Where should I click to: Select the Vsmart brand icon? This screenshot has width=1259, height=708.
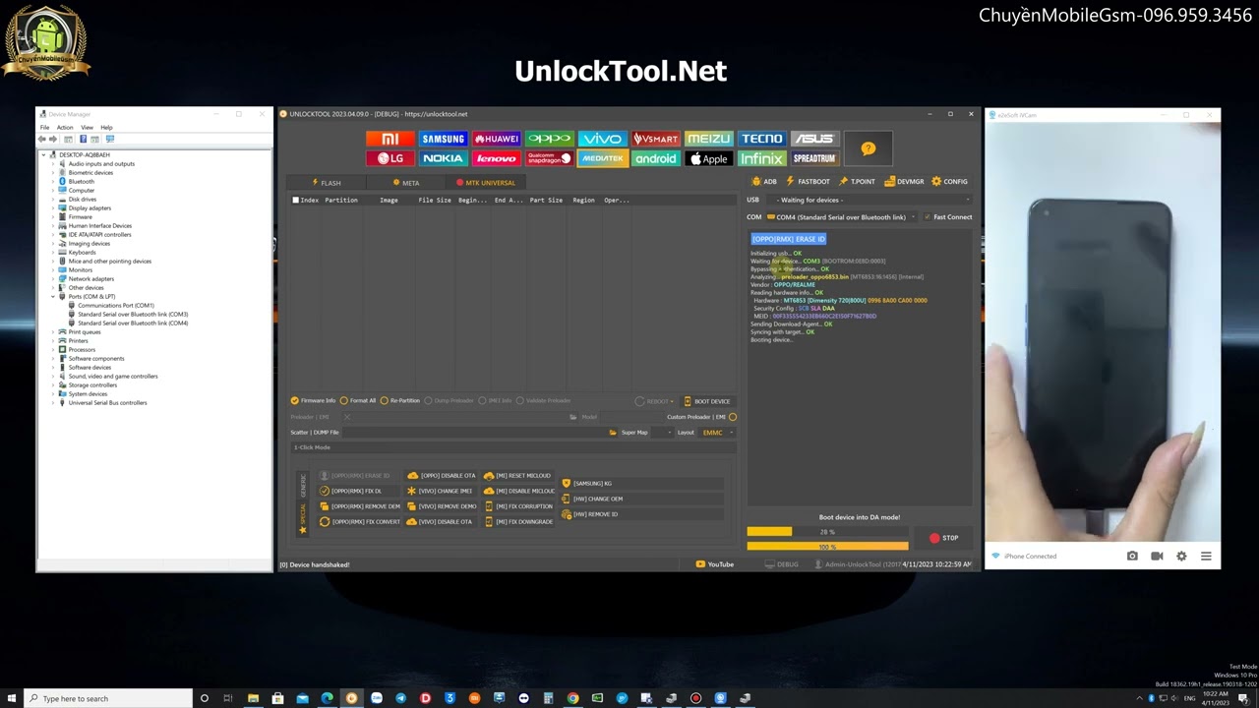(x=655, y=139)
